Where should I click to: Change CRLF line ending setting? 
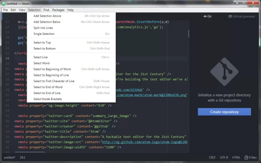click(212, 157)
